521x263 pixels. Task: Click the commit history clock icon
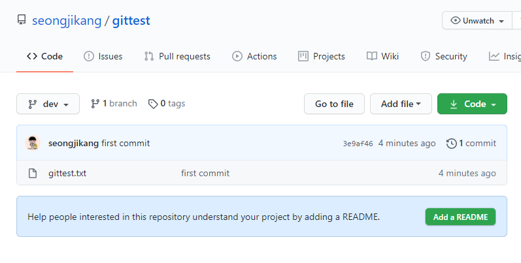click(451, 144)
